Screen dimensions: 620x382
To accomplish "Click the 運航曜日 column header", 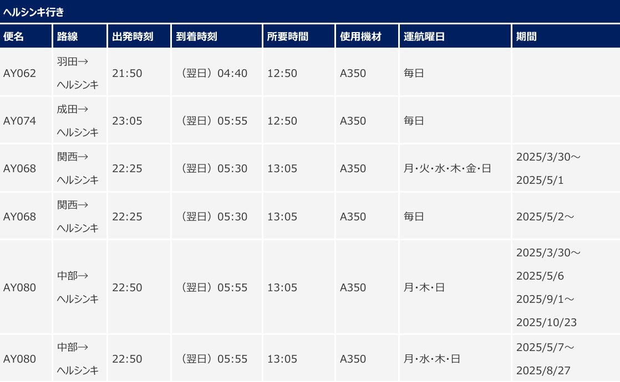I will 424,37.
